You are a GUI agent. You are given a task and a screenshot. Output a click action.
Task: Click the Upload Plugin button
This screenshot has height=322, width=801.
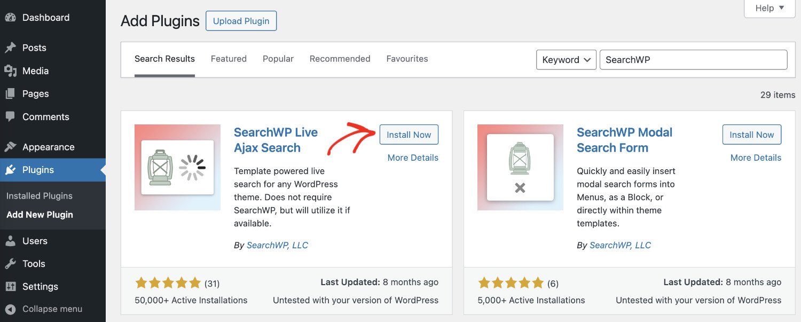[x=241, y=21]
